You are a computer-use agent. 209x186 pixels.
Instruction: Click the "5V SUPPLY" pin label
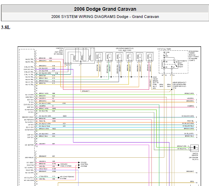29,122
